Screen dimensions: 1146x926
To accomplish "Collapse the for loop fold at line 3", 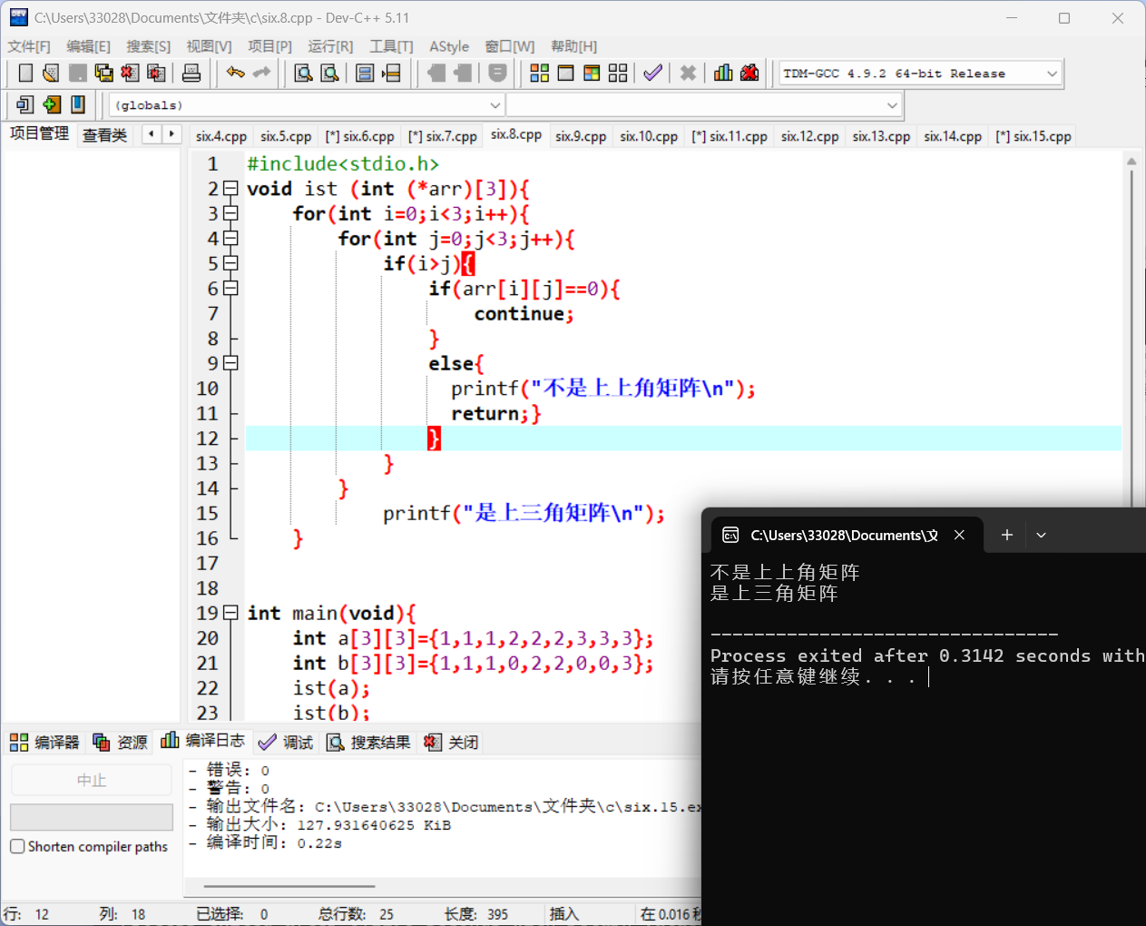I will point(230,213).
